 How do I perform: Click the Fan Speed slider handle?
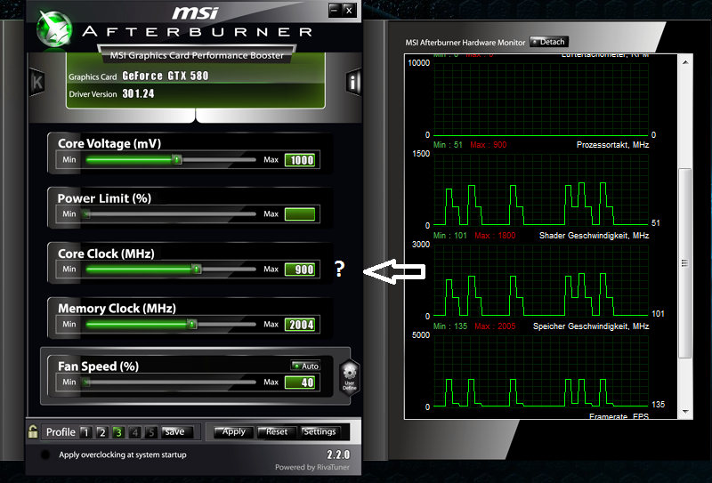point(85,382)
